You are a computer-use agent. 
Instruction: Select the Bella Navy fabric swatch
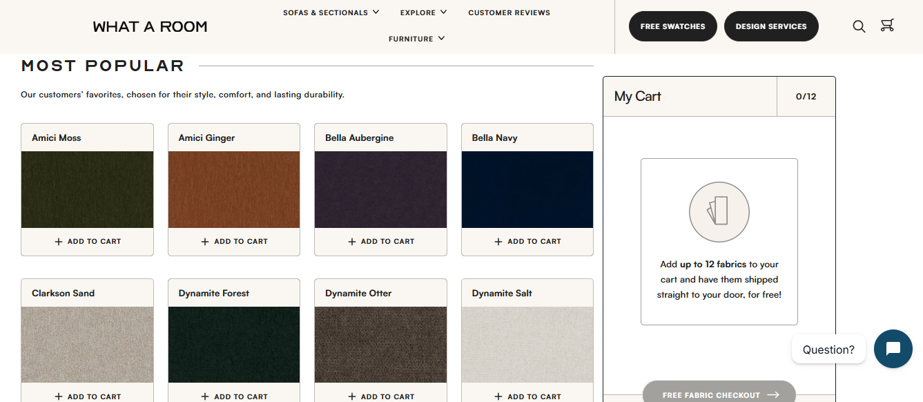pyautogui.click(x=527, y=189)
